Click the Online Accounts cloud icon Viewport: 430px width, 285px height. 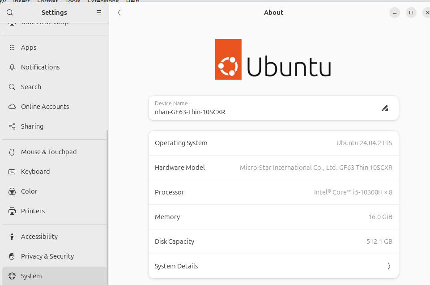pyautogui.click(x=12, y=107)
